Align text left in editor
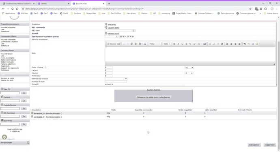Image resolution: width=280 pixels, height=152 pixels. [x=227, y=44]
